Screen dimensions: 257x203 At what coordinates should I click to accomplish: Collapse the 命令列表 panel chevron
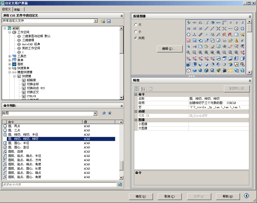[121, 106]
